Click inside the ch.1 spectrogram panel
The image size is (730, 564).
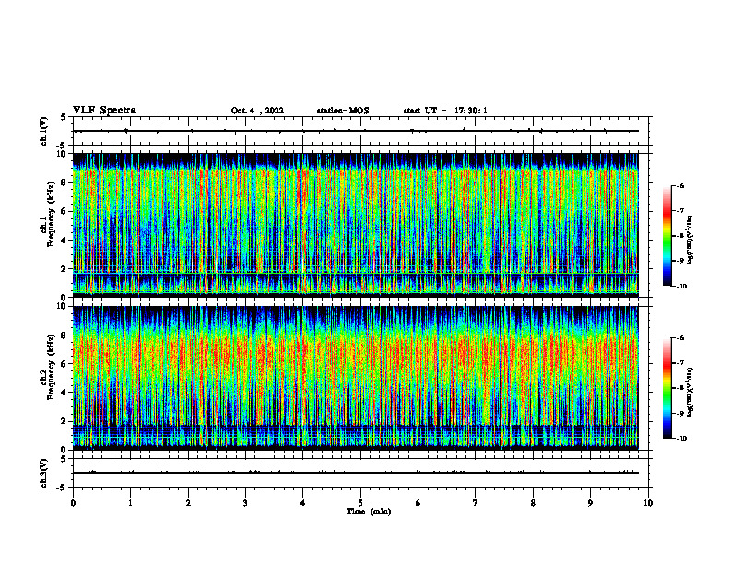click(x=355, y=225)
